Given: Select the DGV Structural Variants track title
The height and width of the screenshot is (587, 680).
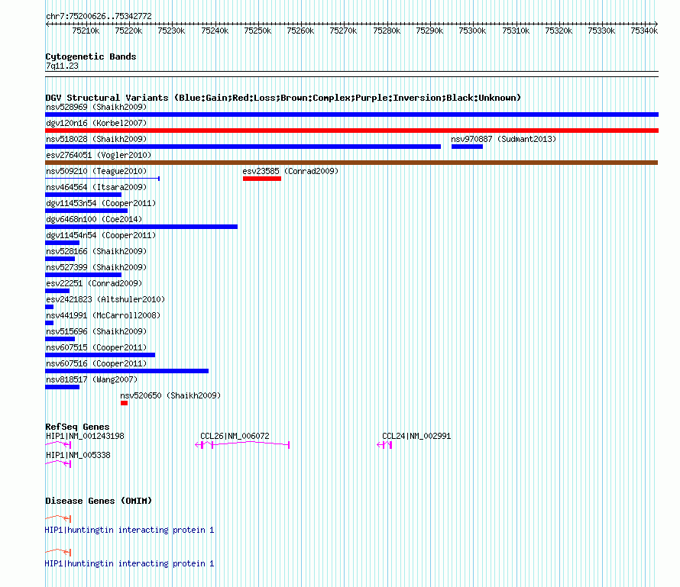Looking at the screenshot, I should point(283,98).
